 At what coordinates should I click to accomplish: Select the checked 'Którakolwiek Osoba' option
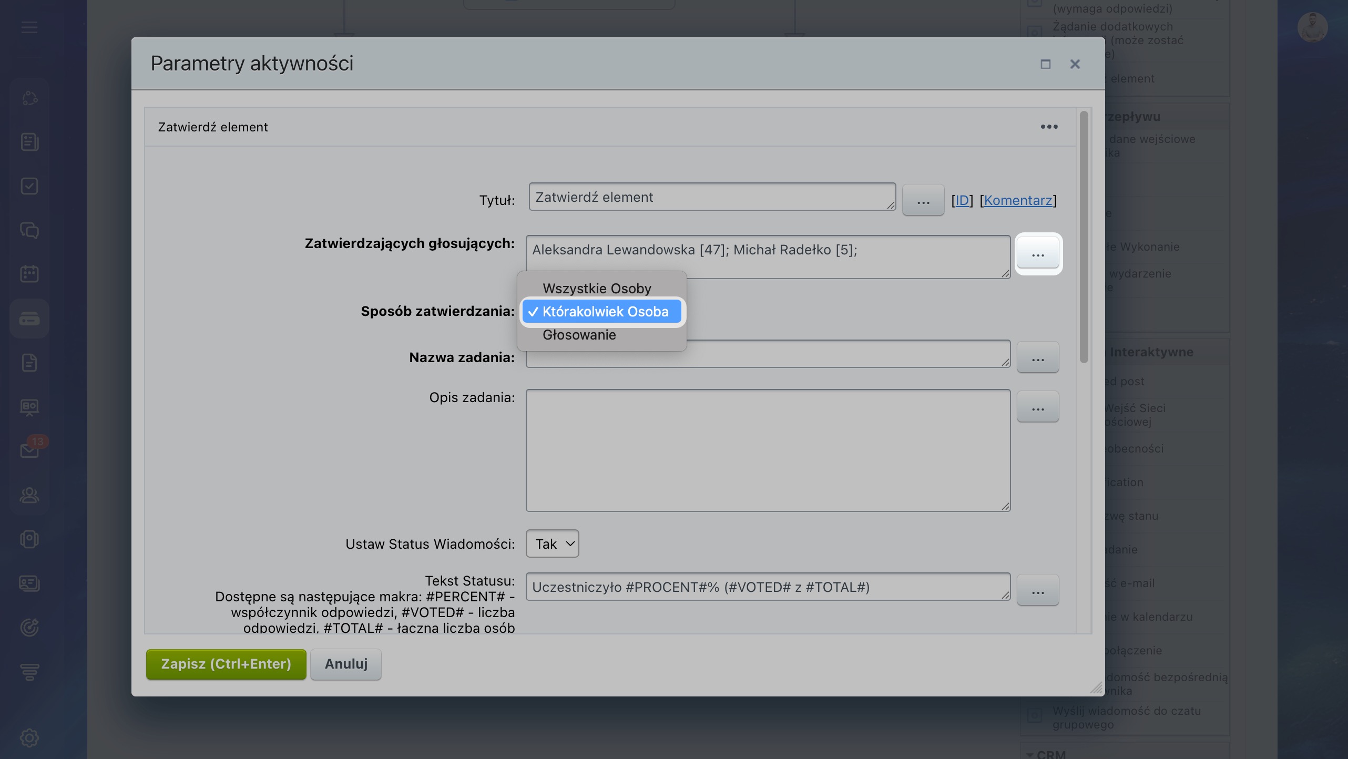coord(605,312)
